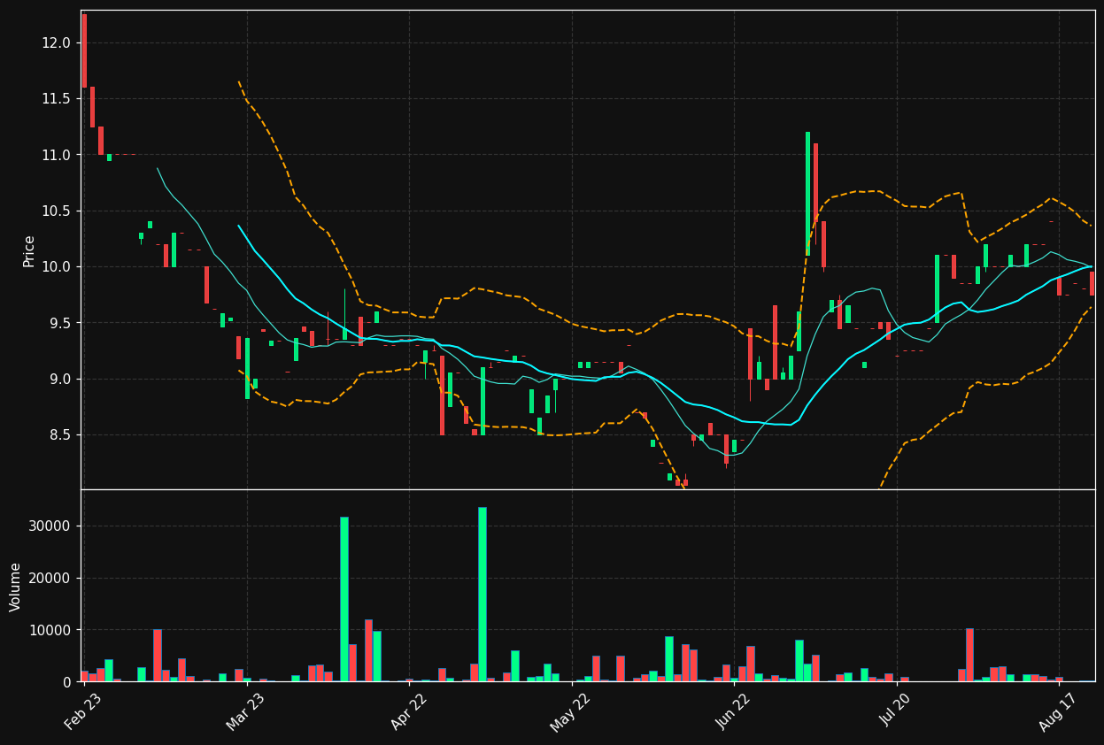
Task: Click the 10.5 price axis label
Action: 54,211
